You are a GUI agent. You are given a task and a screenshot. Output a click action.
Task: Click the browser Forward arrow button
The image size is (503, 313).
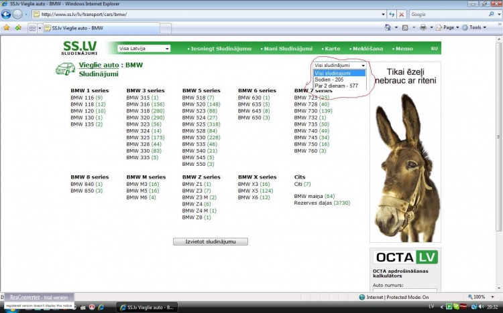coord(17,15)
